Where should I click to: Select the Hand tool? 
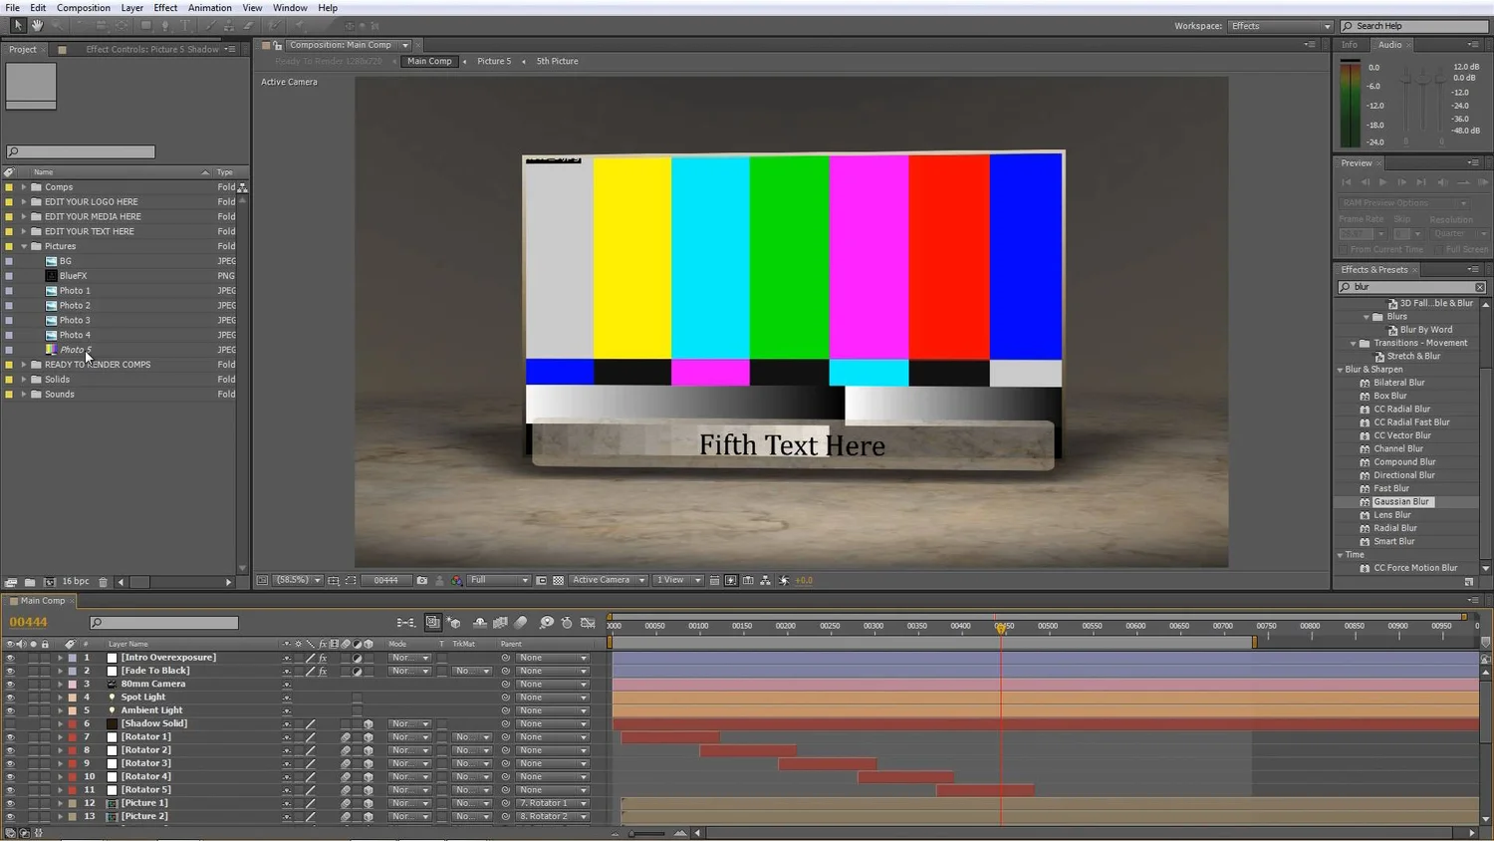36,25
